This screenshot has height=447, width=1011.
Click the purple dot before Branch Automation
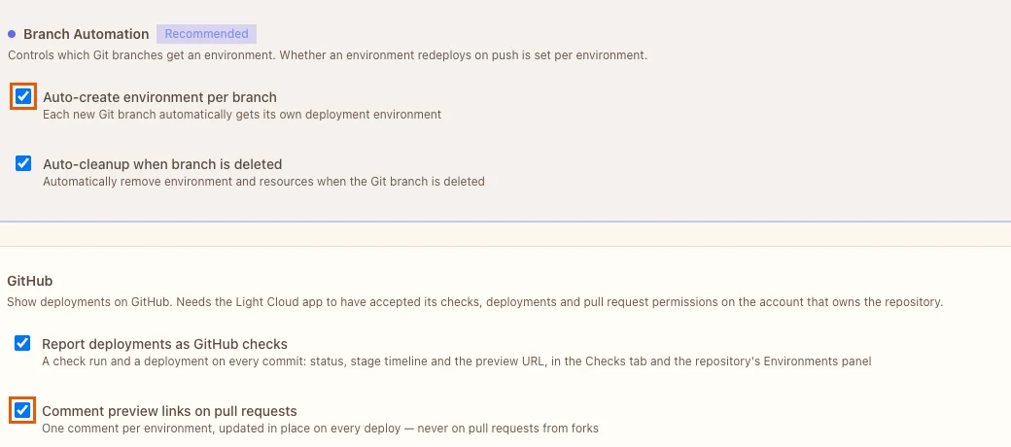(x=12, y=33)
